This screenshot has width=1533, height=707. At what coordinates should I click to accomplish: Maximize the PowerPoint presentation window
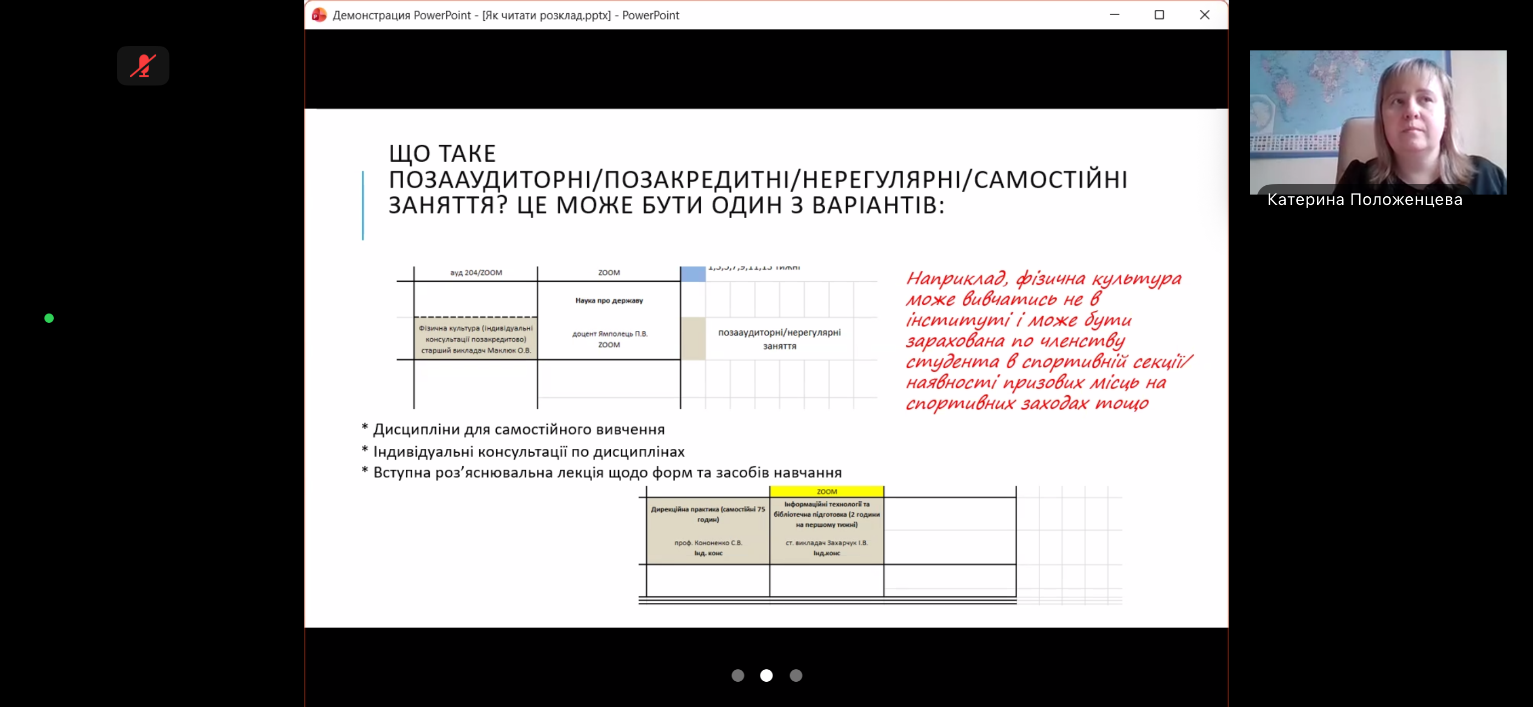(1159, 15)
